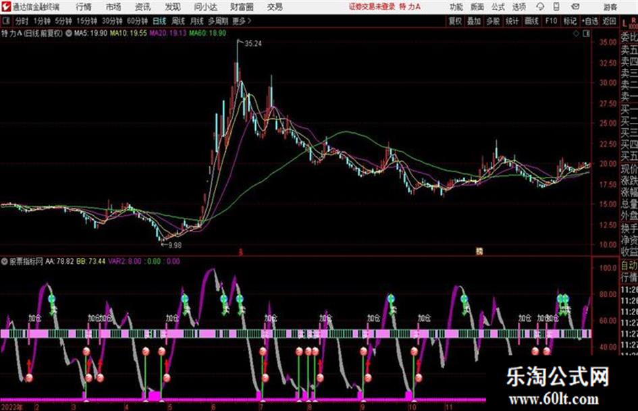Click the 叠加 toolbar button

click(474, 21)
